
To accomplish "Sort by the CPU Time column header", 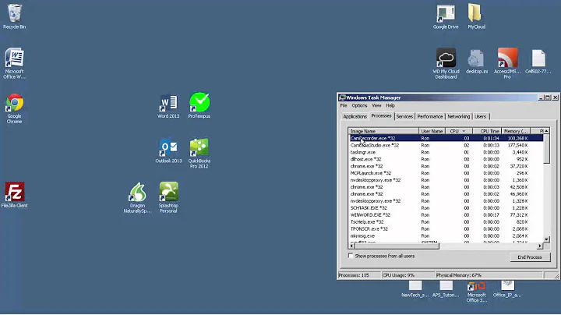I will point(487,131).
